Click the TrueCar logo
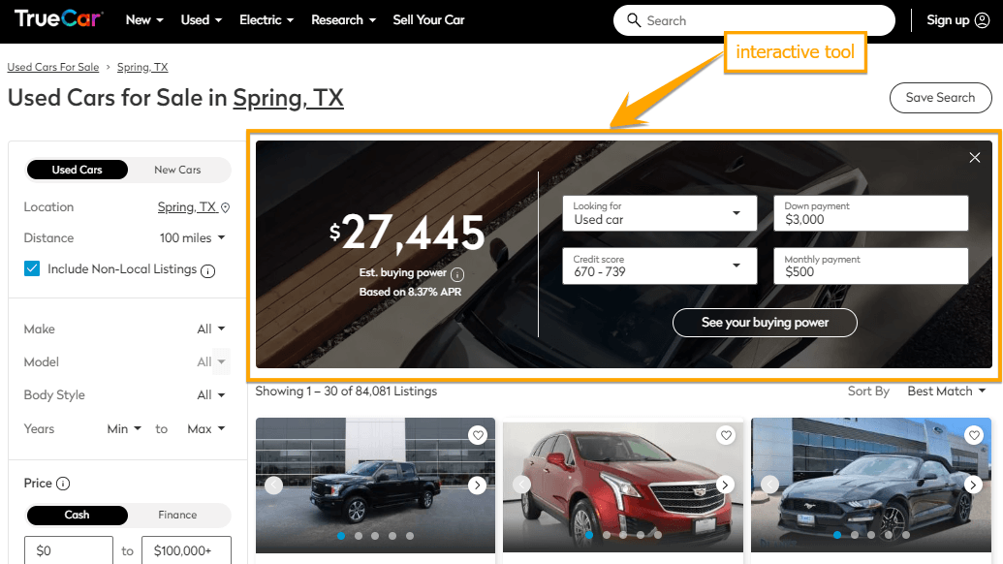The height and width of the screenshot is (564, 1003). tap(58, 18)
